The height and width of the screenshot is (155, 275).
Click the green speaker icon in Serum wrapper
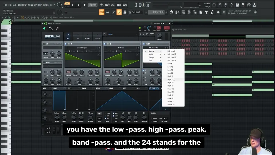point(44,28)
